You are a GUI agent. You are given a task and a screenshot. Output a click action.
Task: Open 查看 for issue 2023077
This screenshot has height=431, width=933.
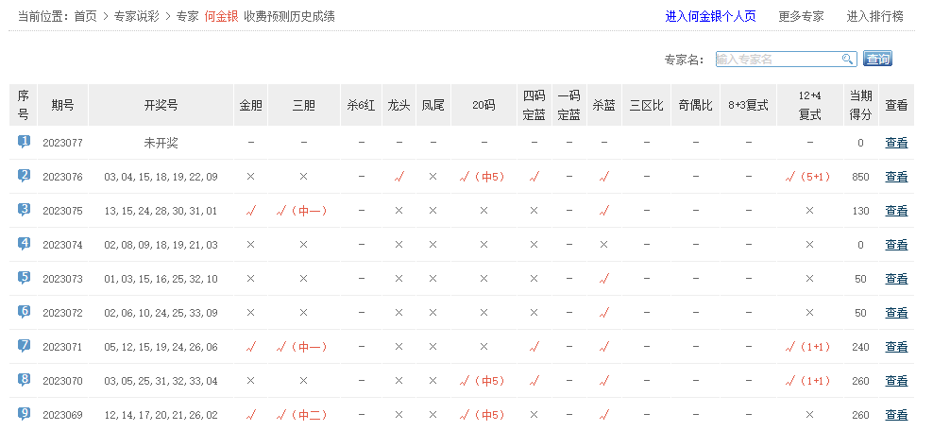click(895, 143)
